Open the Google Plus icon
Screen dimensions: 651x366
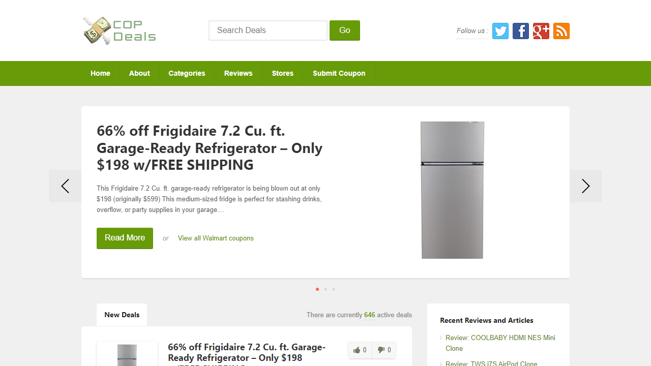click(x=541, y=31)
